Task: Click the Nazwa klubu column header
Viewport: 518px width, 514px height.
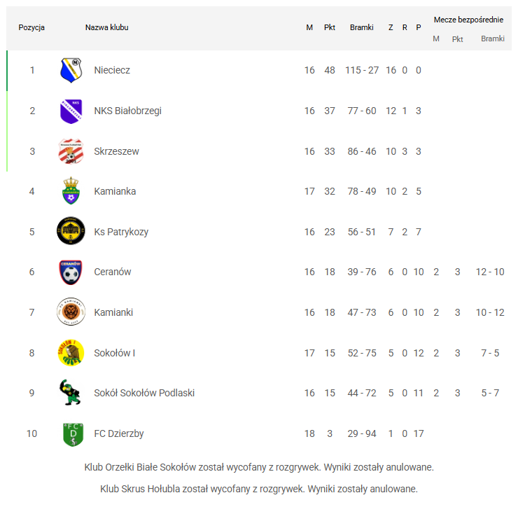Action: 106,28
